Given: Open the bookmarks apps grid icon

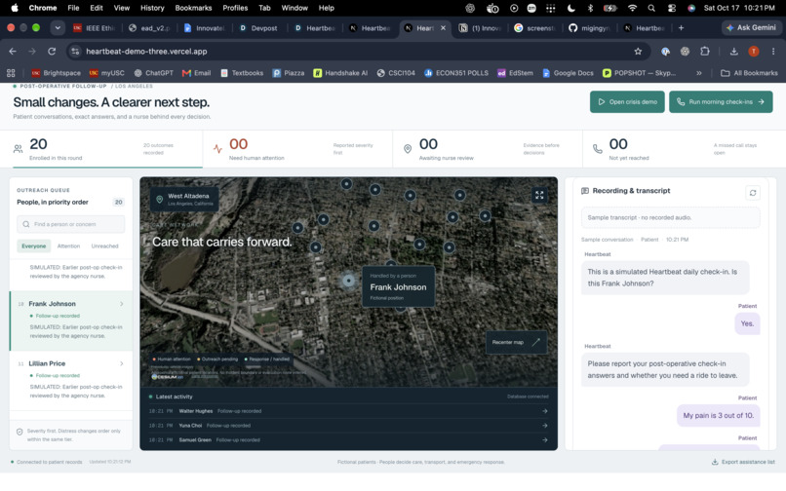Looking at the screenshot, I should pyautogui.click(x=11, y=73).
